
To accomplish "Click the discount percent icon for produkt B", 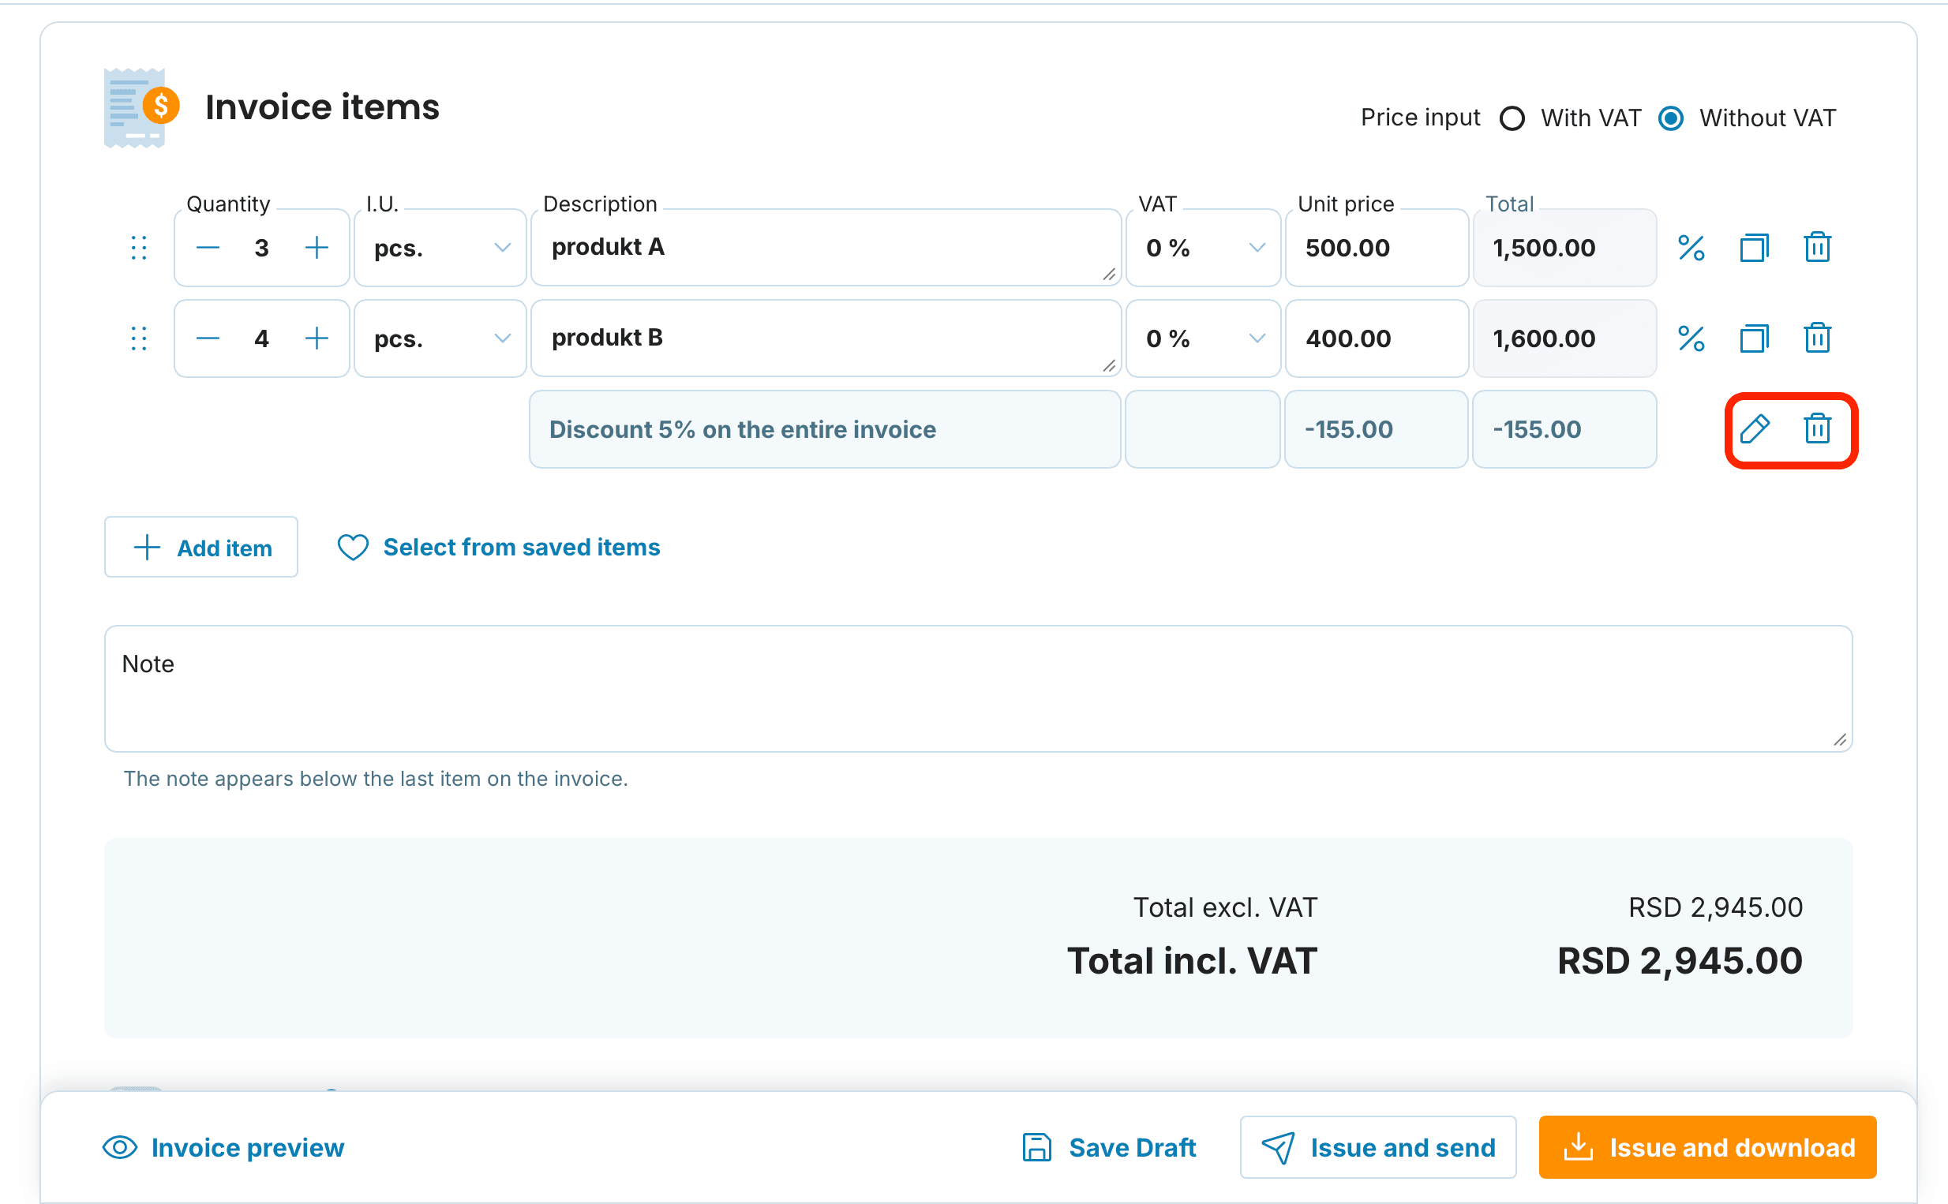I will pos(1691,338).
